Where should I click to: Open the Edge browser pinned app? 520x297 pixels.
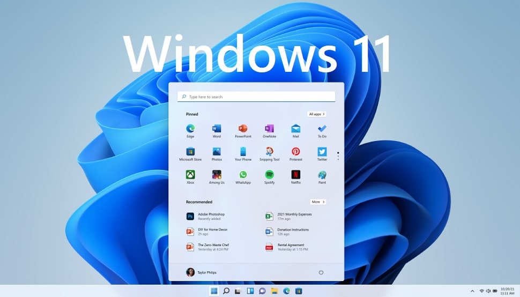(190, 129)
